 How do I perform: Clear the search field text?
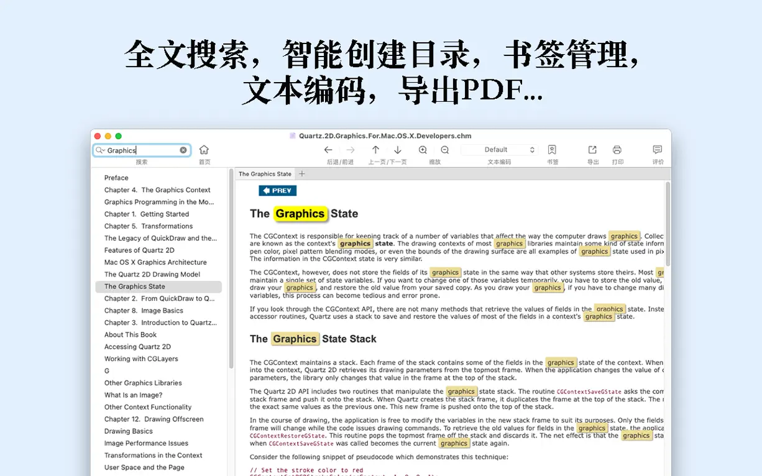click(183, 150)
